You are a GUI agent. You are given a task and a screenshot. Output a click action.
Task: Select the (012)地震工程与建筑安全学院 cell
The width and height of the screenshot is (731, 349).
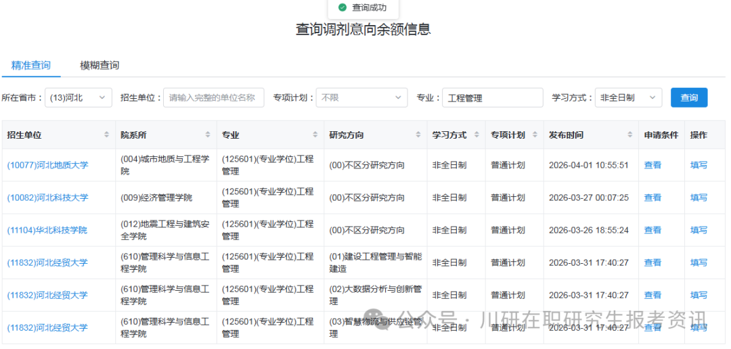165,230
